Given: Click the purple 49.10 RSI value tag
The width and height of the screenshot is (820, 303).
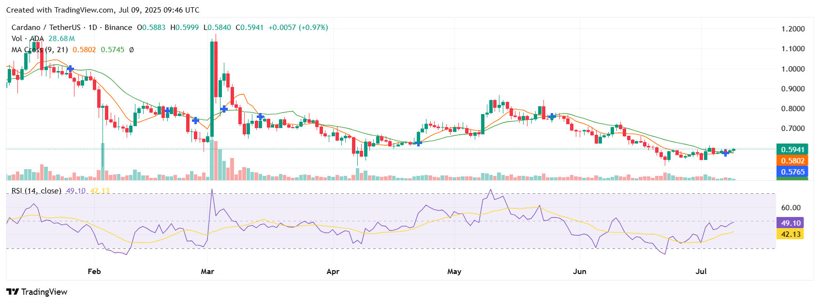Looking at the screenshot, I should pos(791,223).
